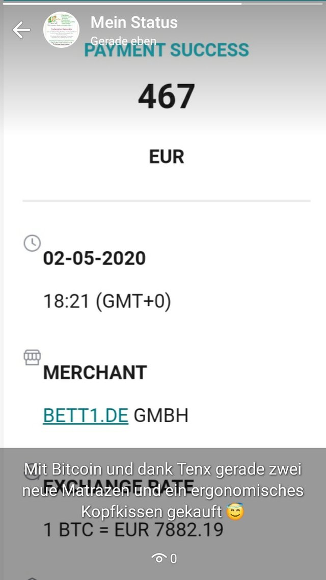Tap the eye views counter icon
This screenshot has width=326, height=580.
point(159,558)
